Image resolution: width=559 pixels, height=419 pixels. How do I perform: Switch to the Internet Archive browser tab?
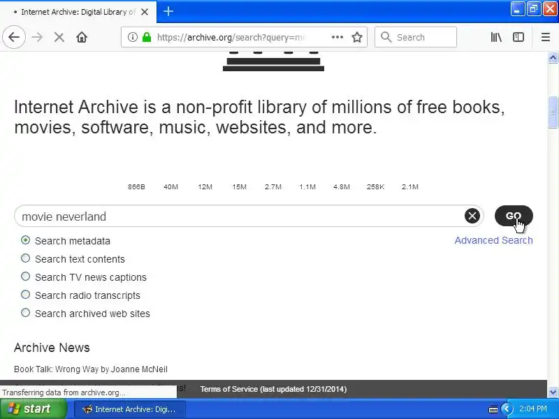78,12
